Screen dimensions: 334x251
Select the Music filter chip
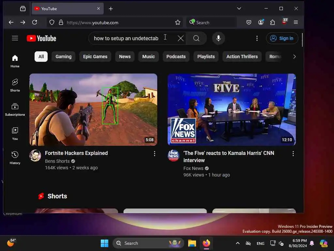pos(148,57)
